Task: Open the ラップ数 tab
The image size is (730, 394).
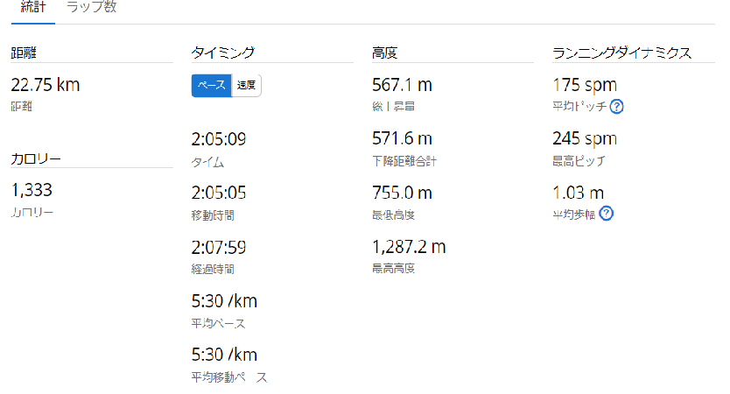Action: click(x=91, y=7)
